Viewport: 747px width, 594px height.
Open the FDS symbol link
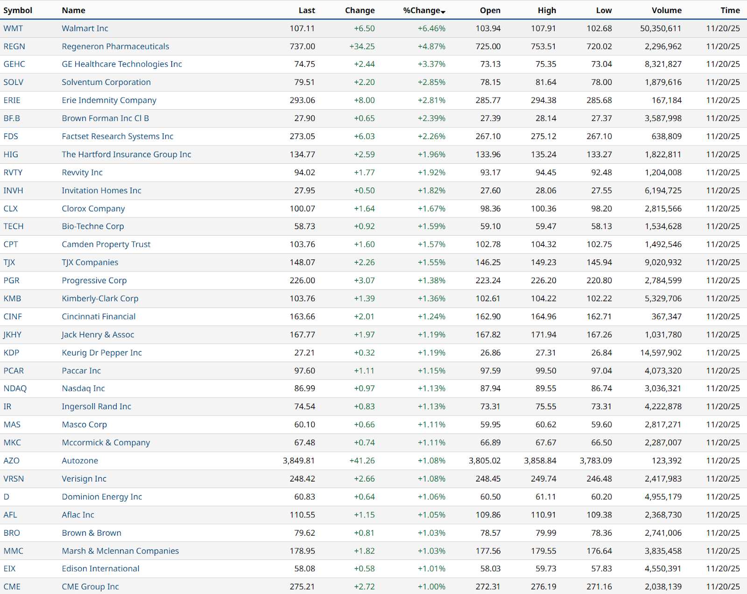click(11, 137)
